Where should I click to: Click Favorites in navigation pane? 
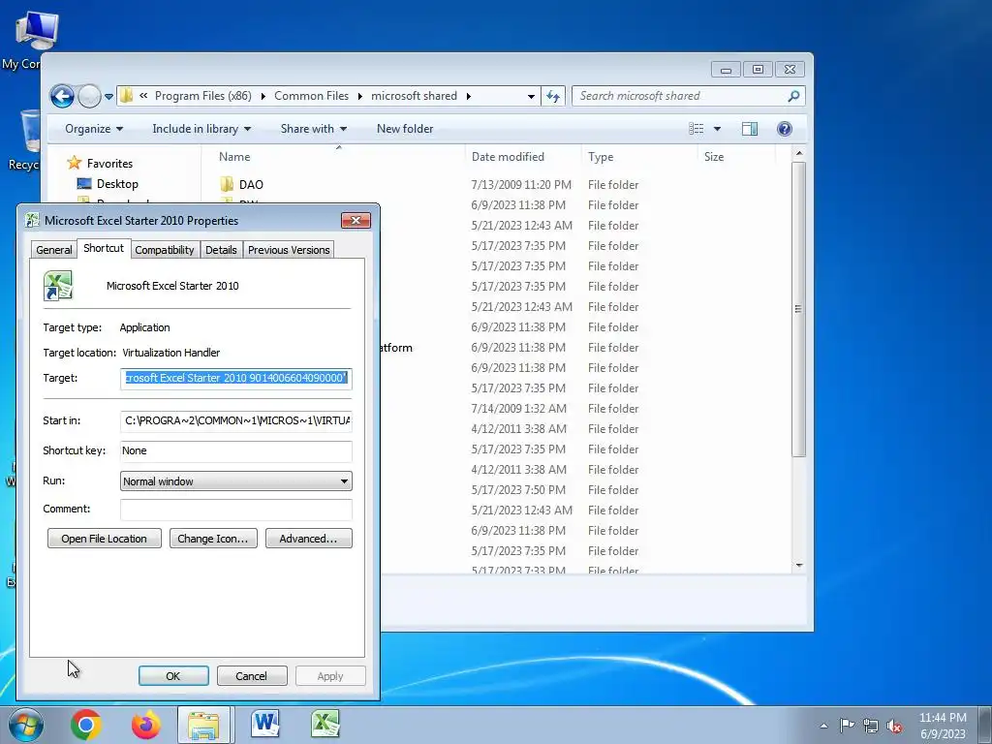coord(100,163)
